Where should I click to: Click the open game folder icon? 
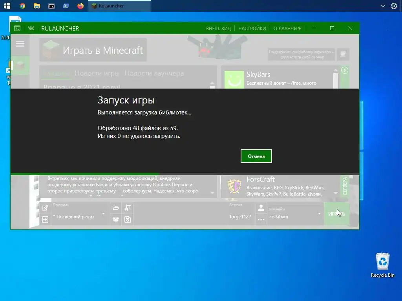point(116,208)
